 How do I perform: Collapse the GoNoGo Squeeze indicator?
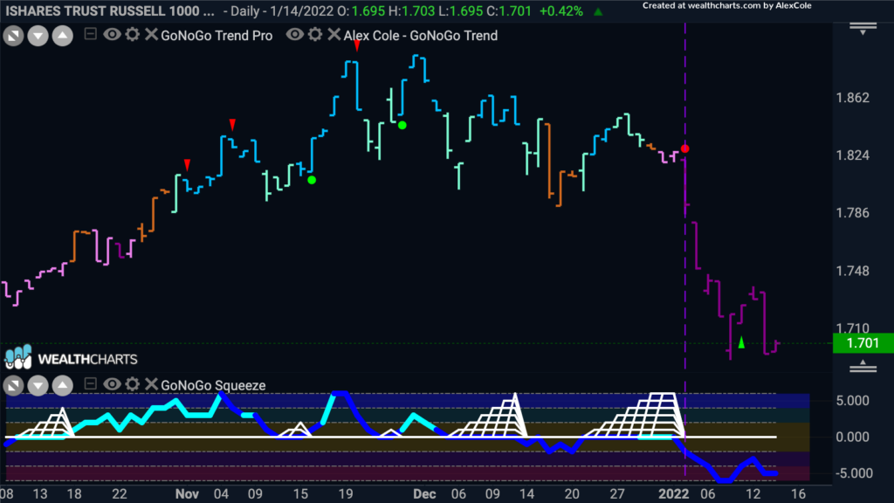(90, 384)
